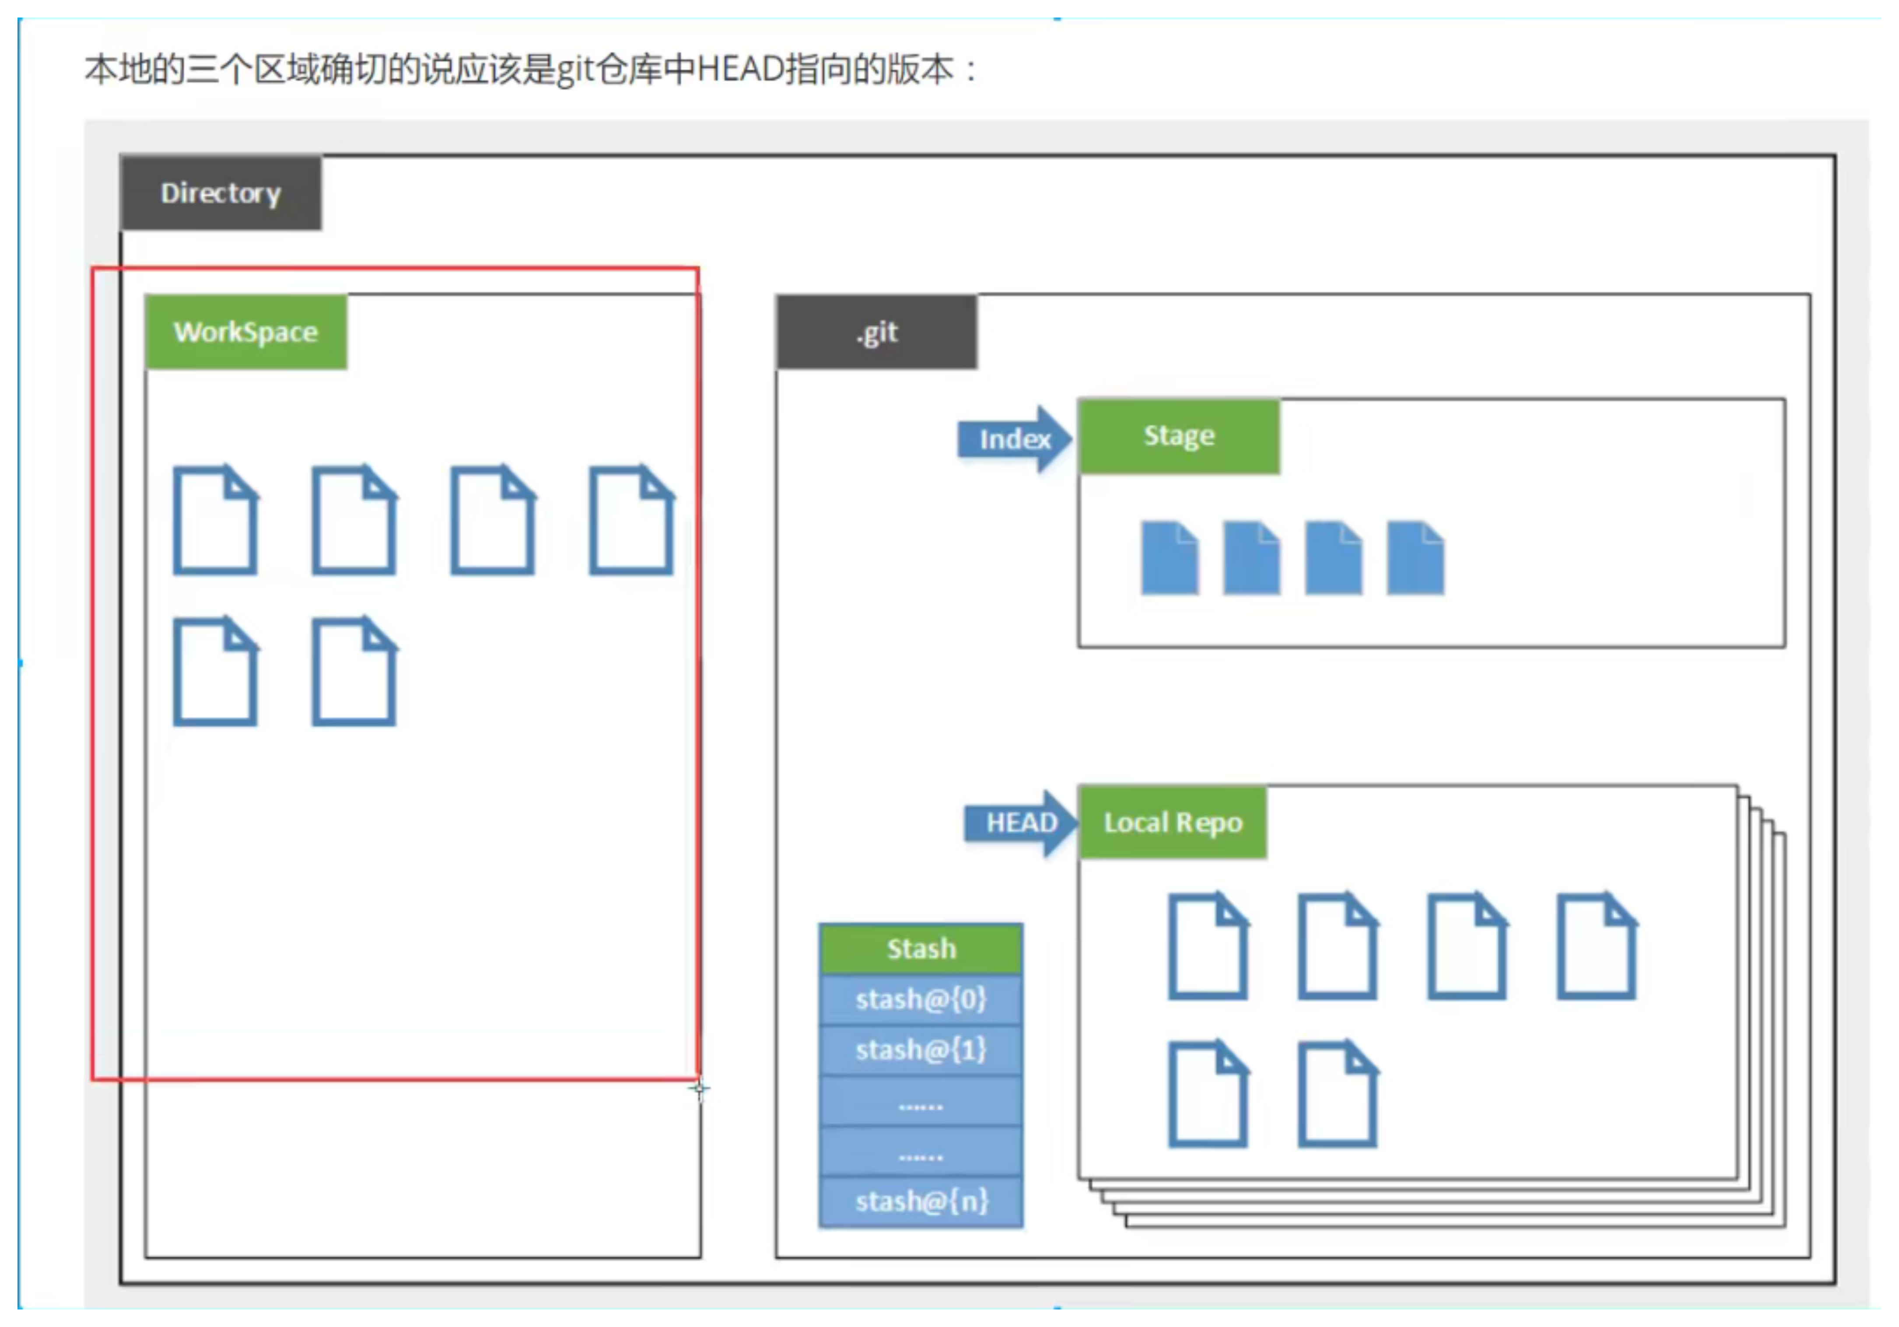Click second file icon in Local Repo top row
Screen dimensions: 1899x1327
(x=1338, y=946)
